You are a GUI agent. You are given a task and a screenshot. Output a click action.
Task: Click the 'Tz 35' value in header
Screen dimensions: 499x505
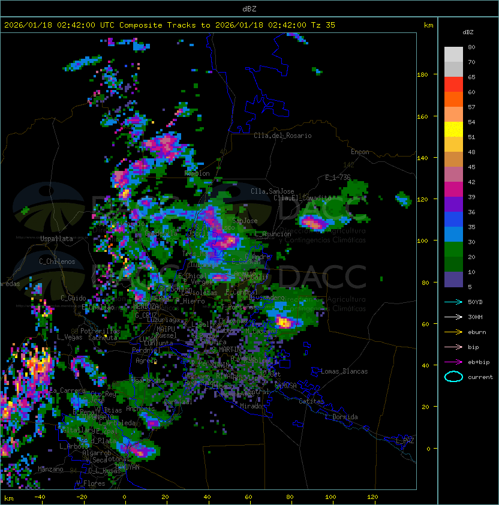[323, 25]
